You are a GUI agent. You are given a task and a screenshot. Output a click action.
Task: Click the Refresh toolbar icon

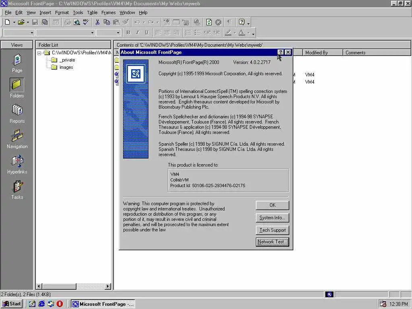(x=209, y=23)
